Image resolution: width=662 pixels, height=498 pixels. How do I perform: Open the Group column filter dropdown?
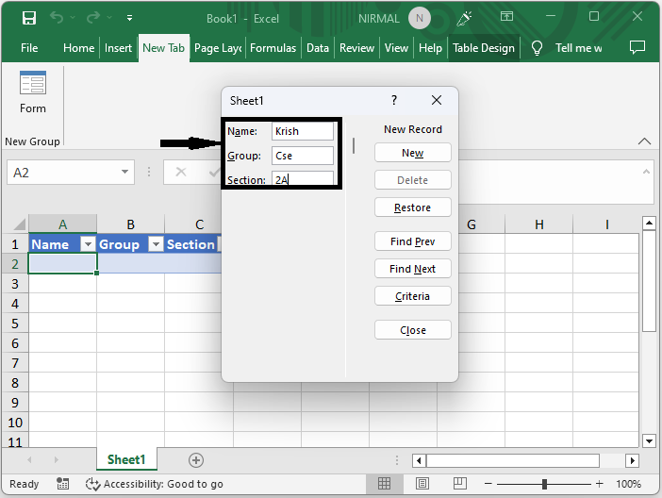tap(156, 244)
